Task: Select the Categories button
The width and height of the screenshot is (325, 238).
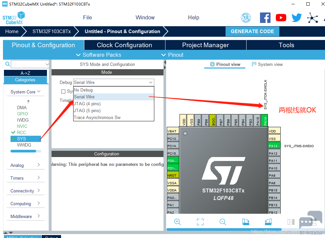Action: [25, 80]
